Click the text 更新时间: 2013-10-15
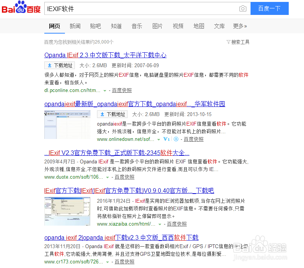The height and width of the screenshot is (268, 304). pyautogui.click(x=188, y=114)
